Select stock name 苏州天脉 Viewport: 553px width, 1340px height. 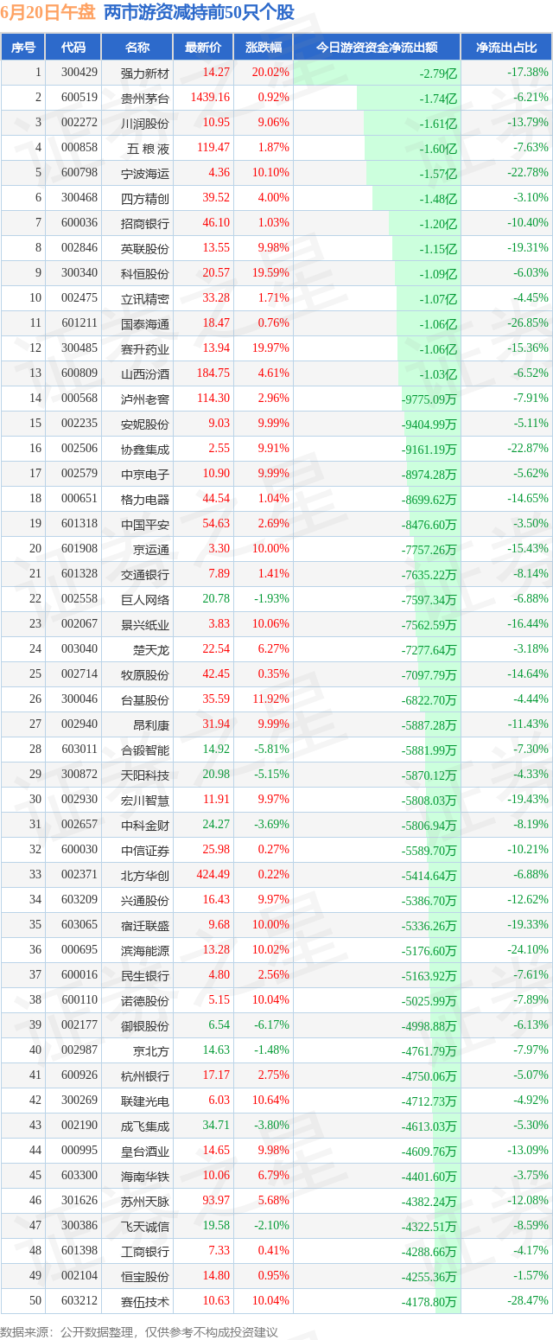145,1201
